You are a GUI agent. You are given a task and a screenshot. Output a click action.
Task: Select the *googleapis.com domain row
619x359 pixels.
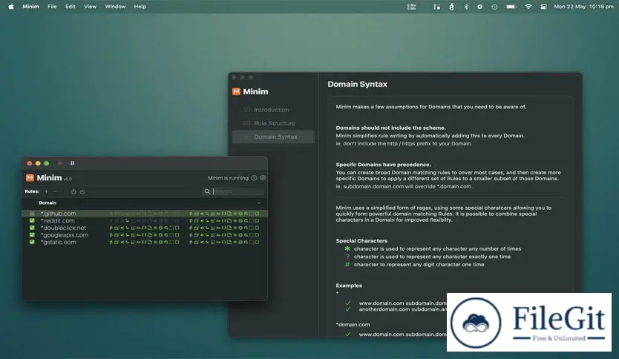(x=145, y=234)
